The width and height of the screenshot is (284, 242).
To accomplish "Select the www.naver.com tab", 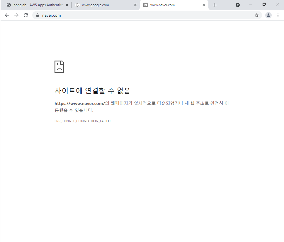I will (174, 5).
